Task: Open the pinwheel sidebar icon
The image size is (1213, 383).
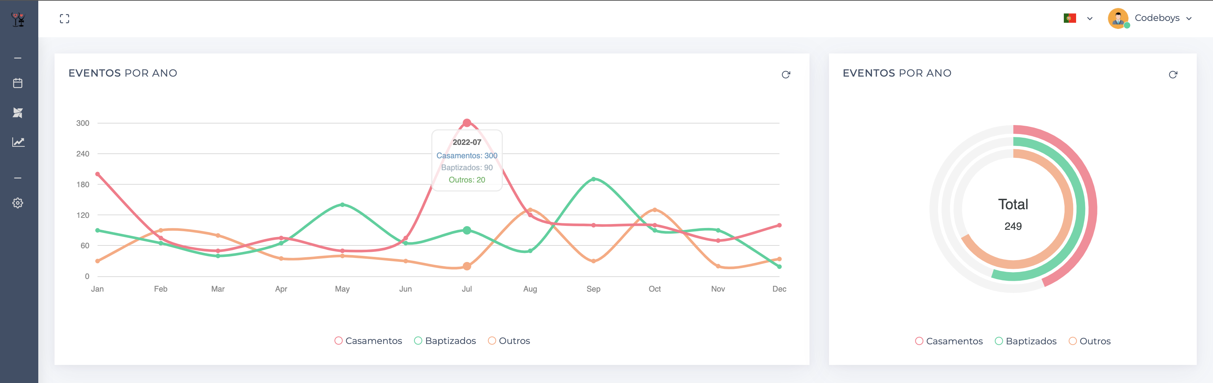Action: tap(18, 113)
